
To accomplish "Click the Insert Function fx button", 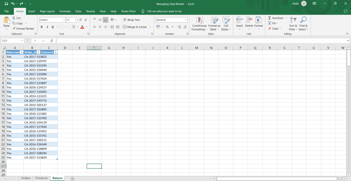I will [51, 41].
